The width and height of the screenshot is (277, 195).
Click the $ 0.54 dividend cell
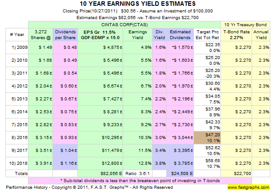tap(65, 73)
